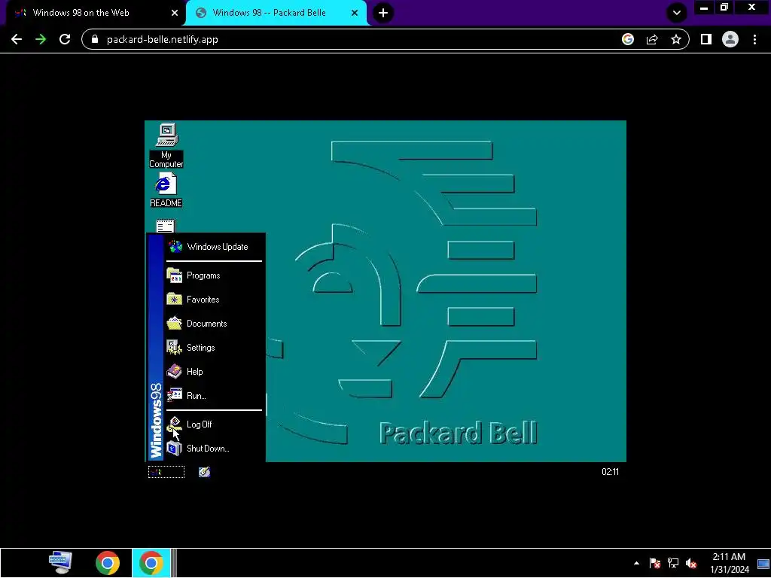Click the Documents open folder icon
The image size is (771, 578).
(175, 324)
